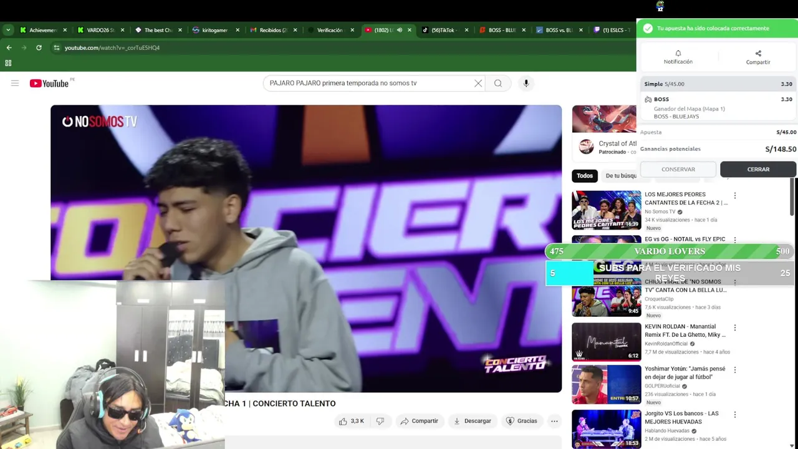Open options for LOS MEJORES PEORES CANTANTES video

click(x=735, y=196)
